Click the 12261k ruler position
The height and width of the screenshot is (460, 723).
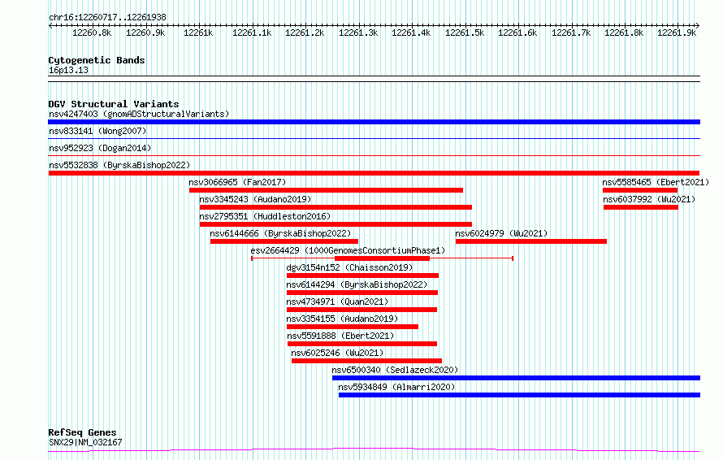pyautogui.click(x=198, y=33)
